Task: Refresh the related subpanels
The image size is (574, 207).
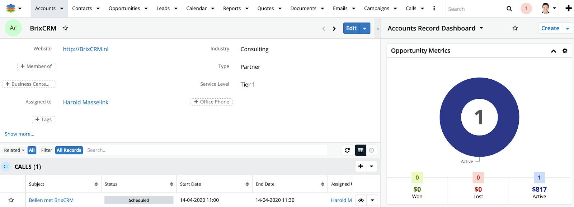Action: click(347, 150)
